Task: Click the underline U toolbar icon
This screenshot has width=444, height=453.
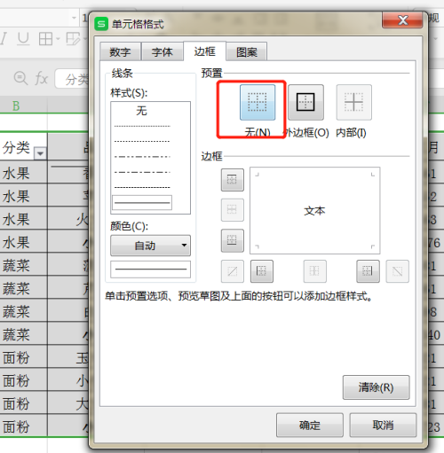Action: click(x=23, y=39)
